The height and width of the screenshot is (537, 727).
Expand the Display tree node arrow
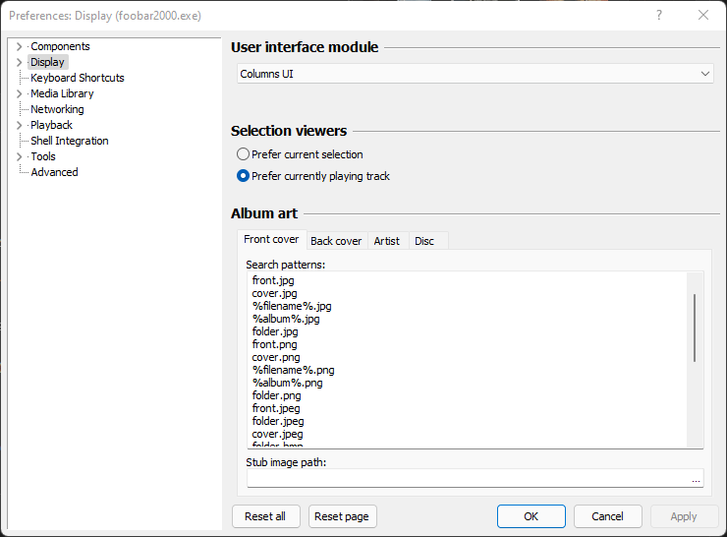(19, 62)
